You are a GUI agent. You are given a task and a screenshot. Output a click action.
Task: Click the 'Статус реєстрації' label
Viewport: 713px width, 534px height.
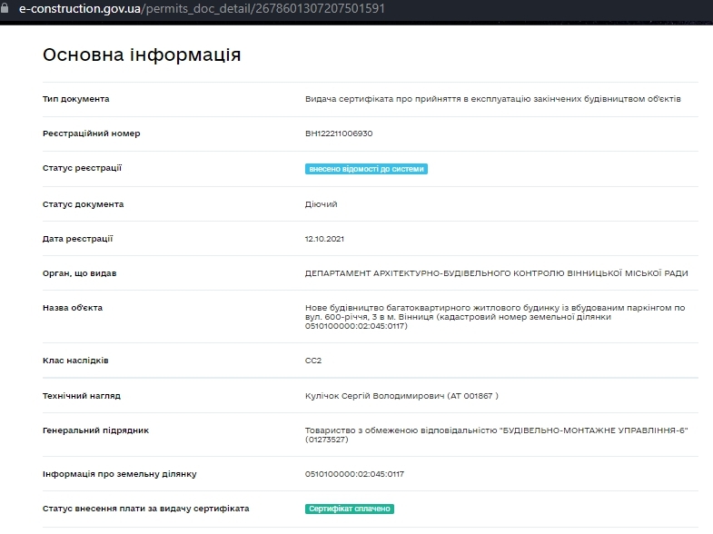coord(83,168)
